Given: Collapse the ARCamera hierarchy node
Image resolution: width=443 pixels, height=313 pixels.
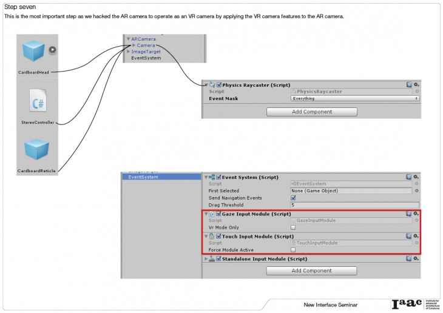Looking at the screenshot, I should coord(128,39).
